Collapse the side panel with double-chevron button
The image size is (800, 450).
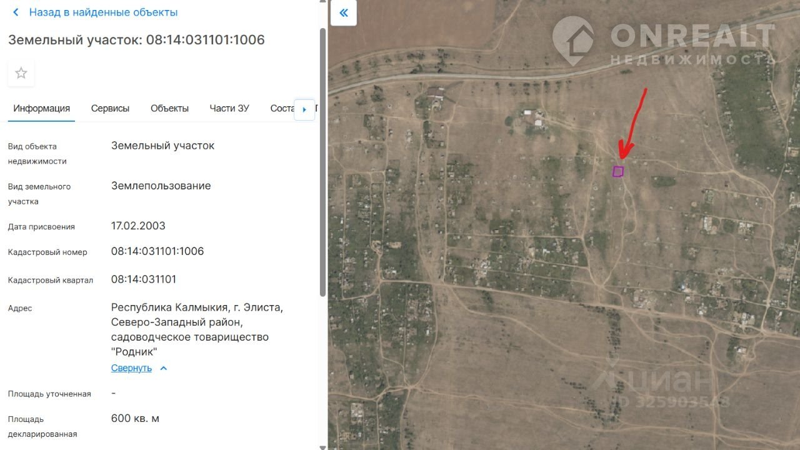tap(344, 12)
